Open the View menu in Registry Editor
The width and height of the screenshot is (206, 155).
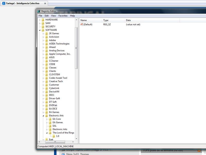click(54, 16)
